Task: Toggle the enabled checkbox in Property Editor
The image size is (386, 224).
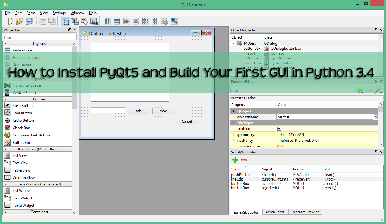Action: (x=279, y=128)
